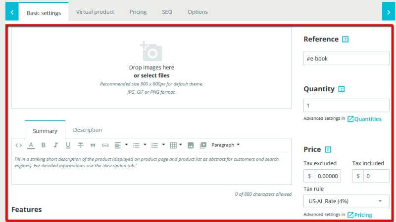
Task: Click 'or select files' to upload
Action: [151, 75]
